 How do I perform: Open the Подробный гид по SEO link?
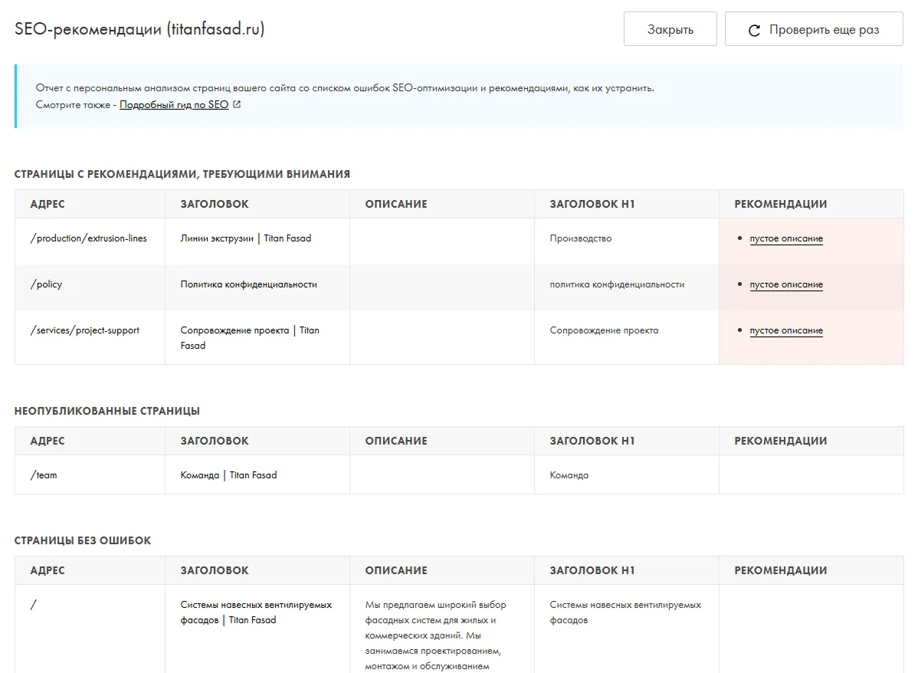(x=174, y=105)
